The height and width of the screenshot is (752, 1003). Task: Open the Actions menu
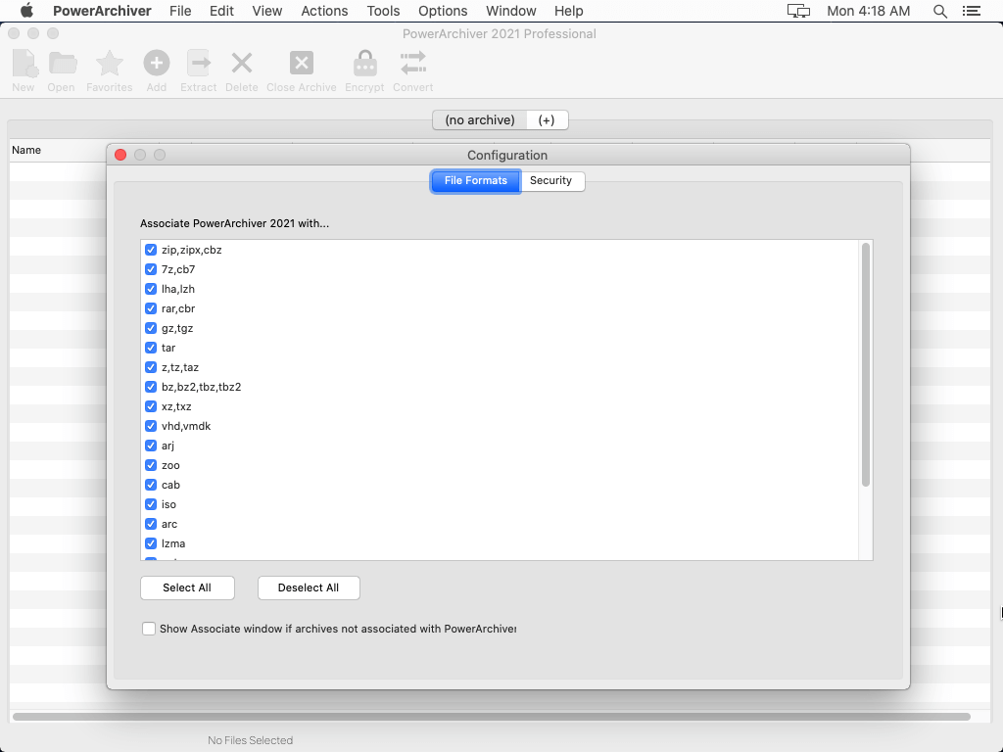click(324, 11)
